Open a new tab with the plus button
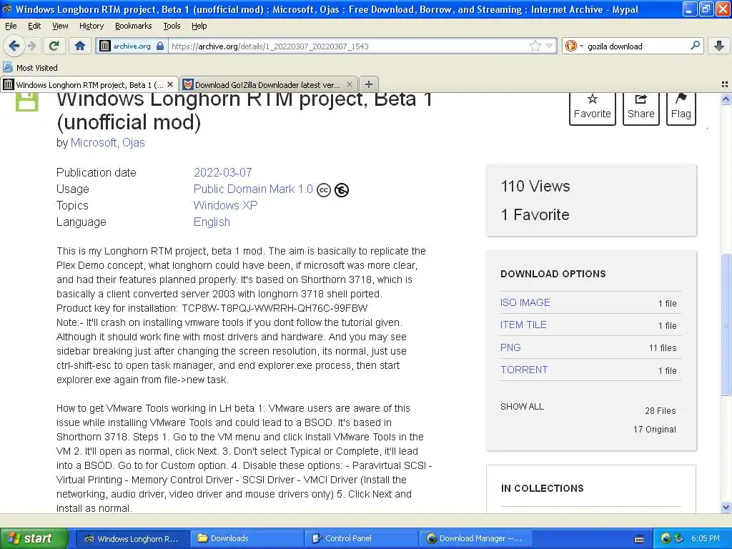The height and width of the screenshot is (549, 732). pos(369,84)
